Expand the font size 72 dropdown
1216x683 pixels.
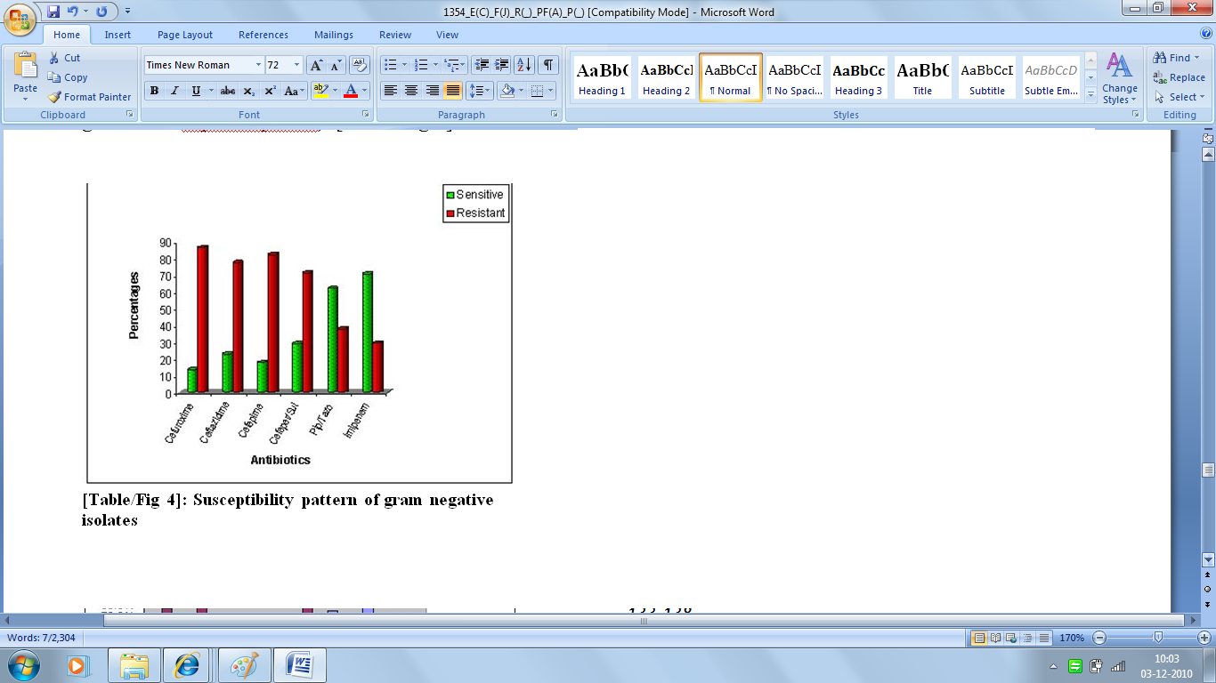[296, 65]
